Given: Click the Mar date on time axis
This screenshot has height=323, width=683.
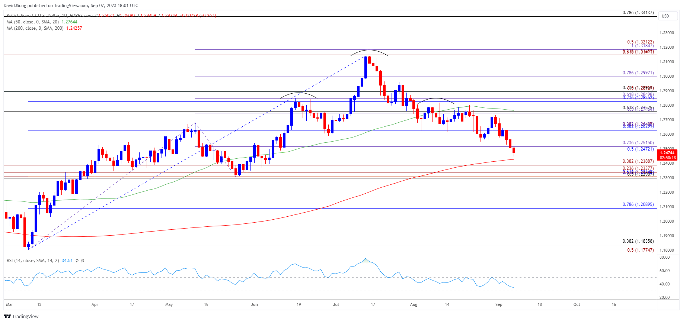Looking at the screenshot, I should 10,304.
